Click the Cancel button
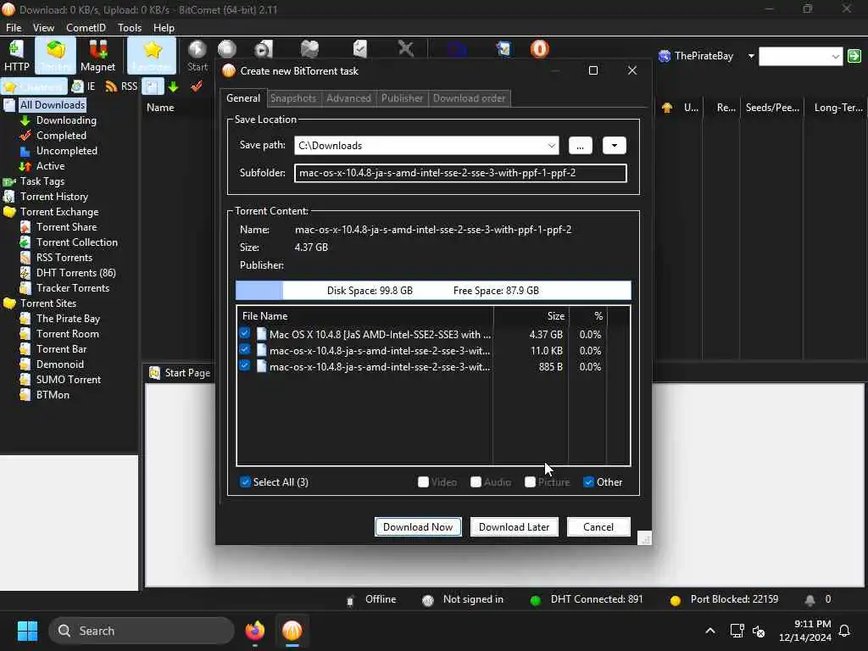 point(598,527)
